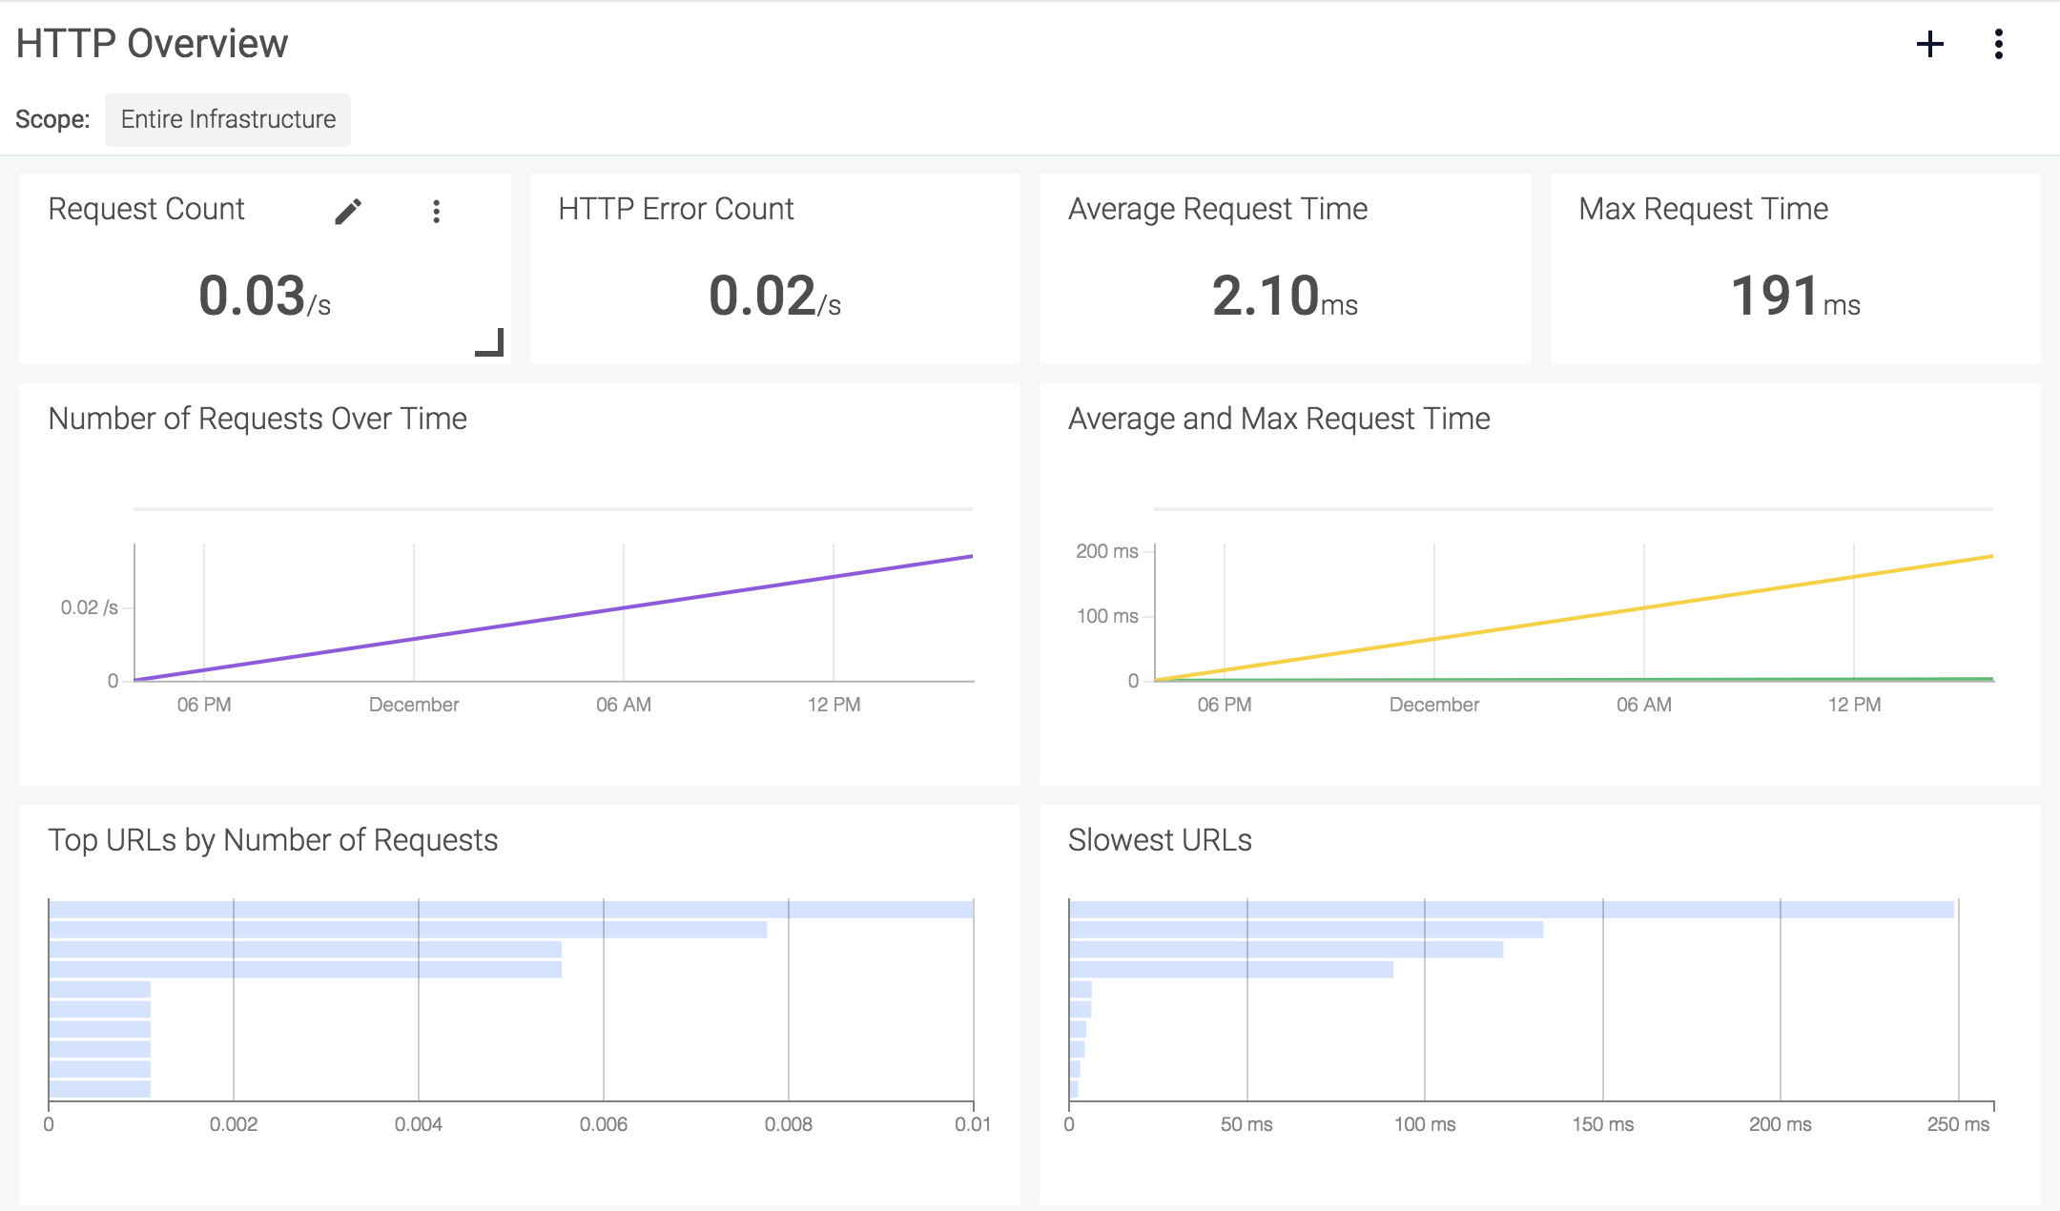Screen dimensions: 2060x1211
Task: Click the Slowest URLs panel title
Action: coord(1160,840)
